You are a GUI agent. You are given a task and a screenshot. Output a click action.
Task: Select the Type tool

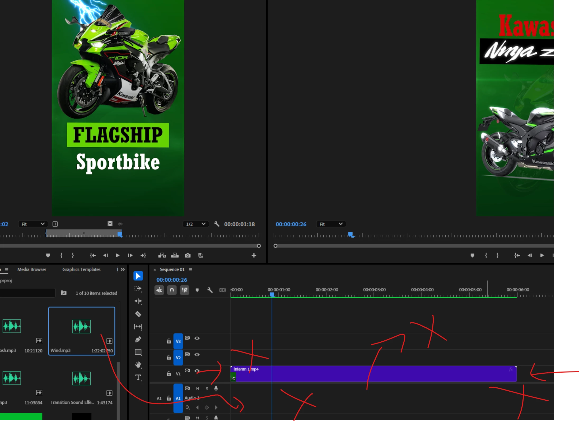pyautogui.click(x=138, y=377)
